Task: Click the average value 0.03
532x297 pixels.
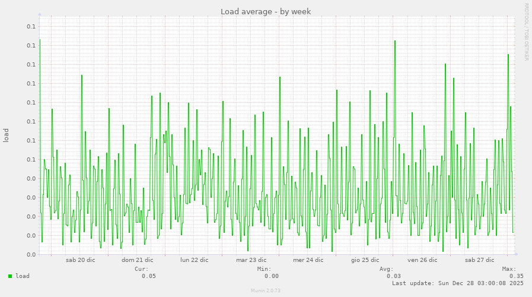Action: pyautogui.click(x=394, y=276)
